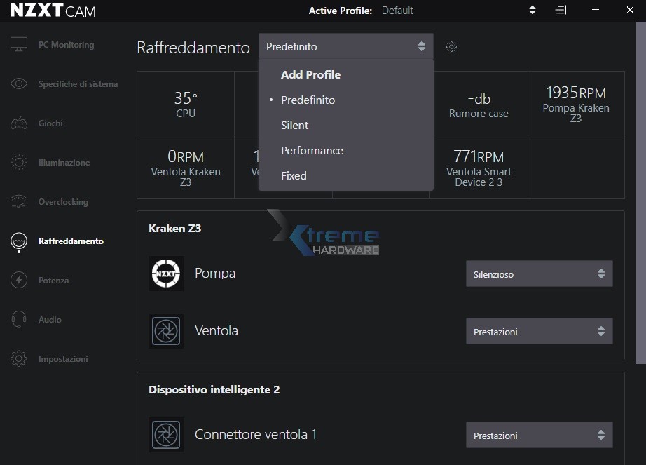This screenshot has width=646, height=465.
Task: Select the Raffreddamento cooling icon in sidebar
Action: pyautogui.click(x=19, y=241)
